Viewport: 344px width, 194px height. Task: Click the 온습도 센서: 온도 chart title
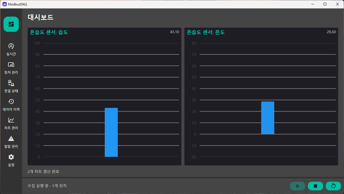coord(206,32)
